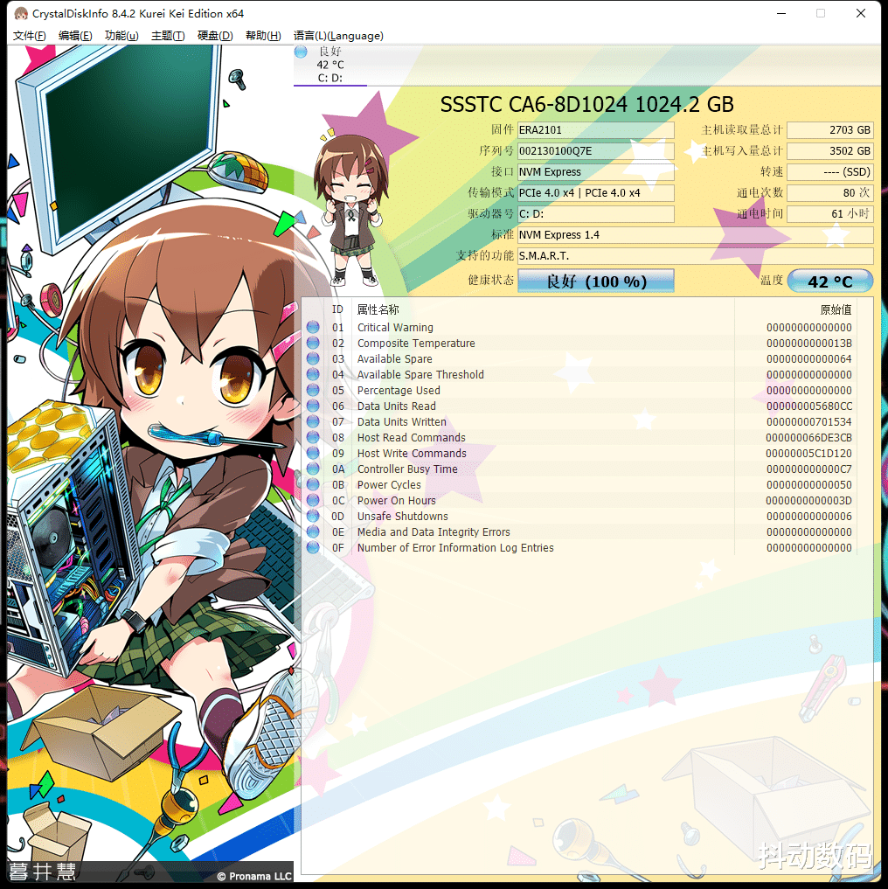Click the status orb for Power Cycles
The height and width of the screenshot is (889, 888).
313,485
